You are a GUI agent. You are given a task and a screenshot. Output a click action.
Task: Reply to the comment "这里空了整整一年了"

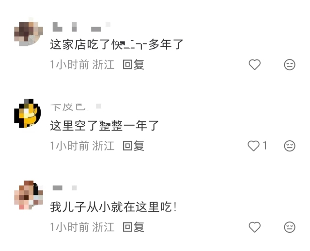pyautogui.click(x=134, y=146)
